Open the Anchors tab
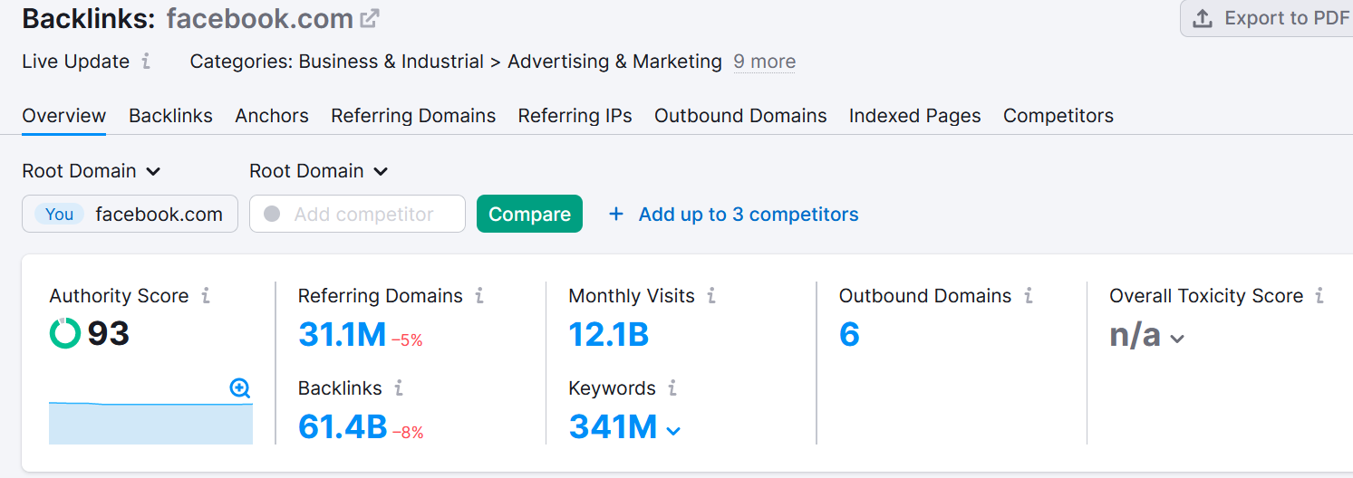 272,116
